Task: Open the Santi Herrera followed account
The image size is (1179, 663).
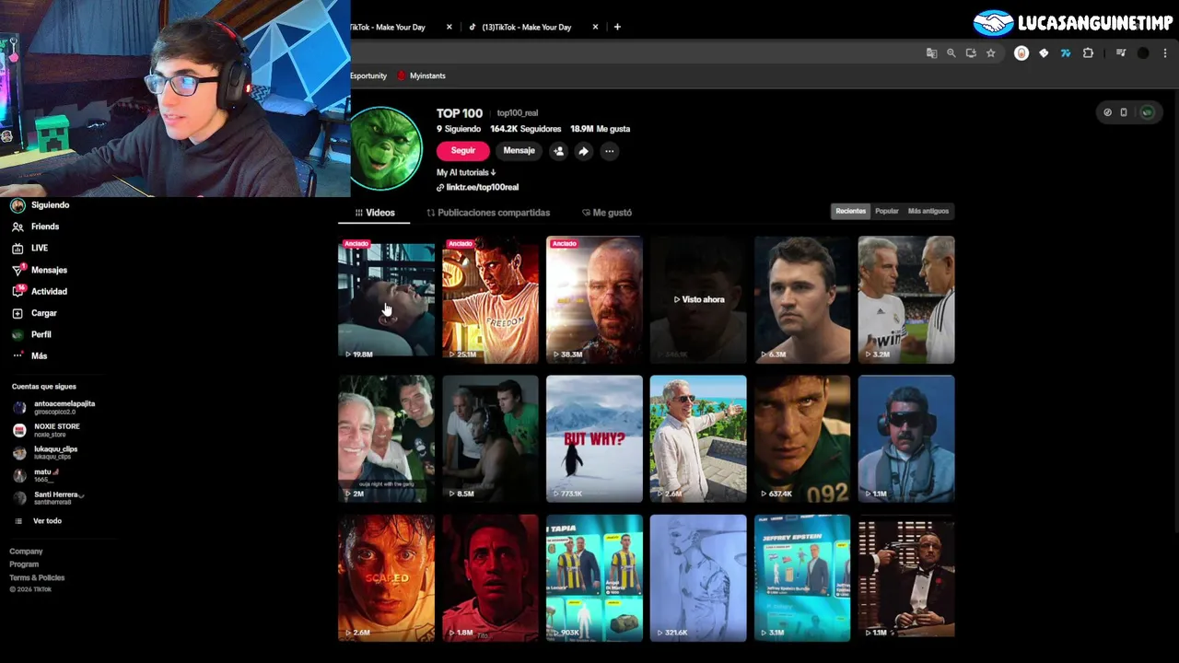Action: pos(49,497)
